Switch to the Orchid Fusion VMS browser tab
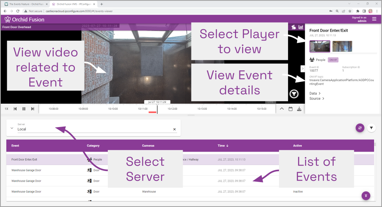This screenshot has width=382, height=207. (x=74, y=4)
